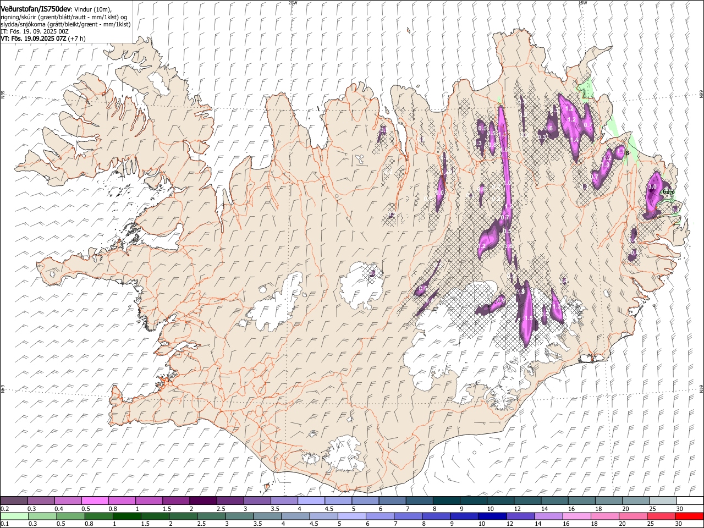
Task: Click the '20W' longitude label at the top
Action: click(293, 3)
